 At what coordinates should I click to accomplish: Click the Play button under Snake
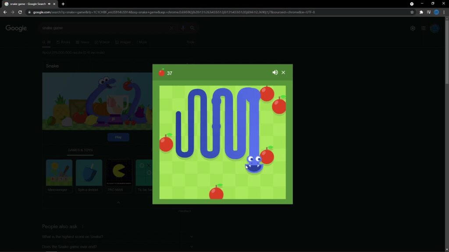point(118,137)
